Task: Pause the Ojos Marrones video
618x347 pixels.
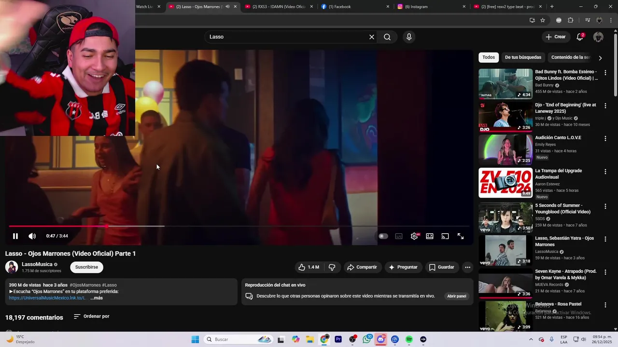Action: point(15,236)
